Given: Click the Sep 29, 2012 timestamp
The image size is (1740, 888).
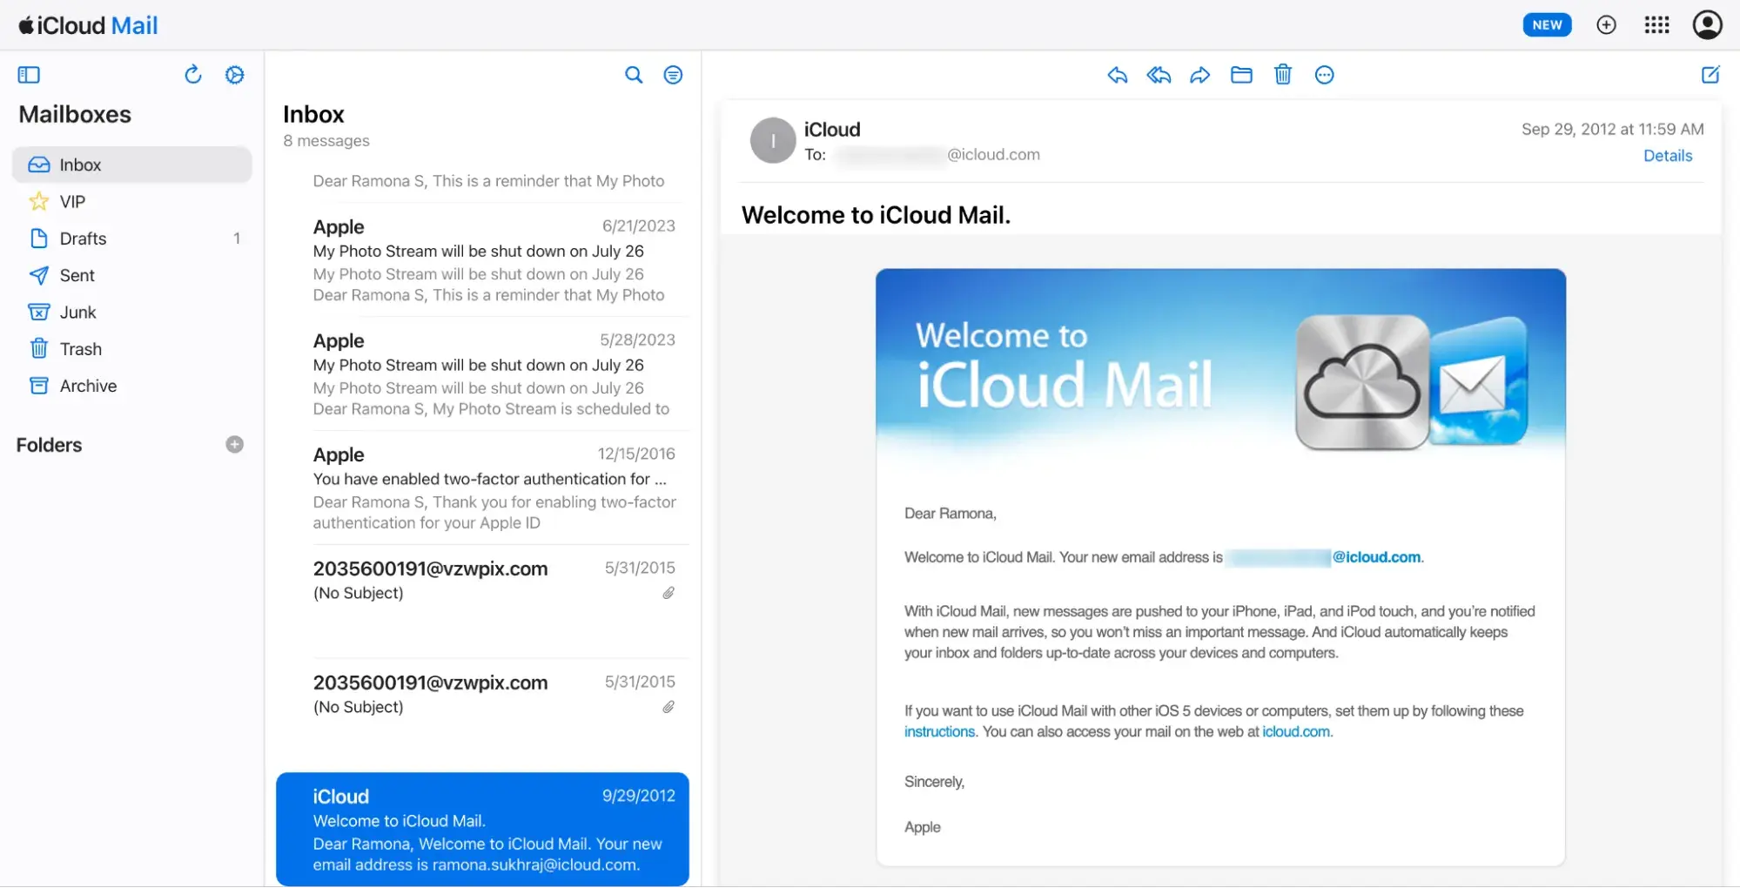Looking at the screenshot, I should [x=1612, y=130].
